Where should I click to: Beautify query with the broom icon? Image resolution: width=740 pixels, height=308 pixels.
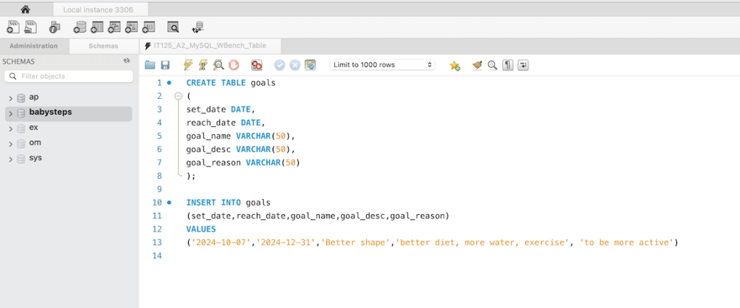pyautogui.click(x=477, y=65)
